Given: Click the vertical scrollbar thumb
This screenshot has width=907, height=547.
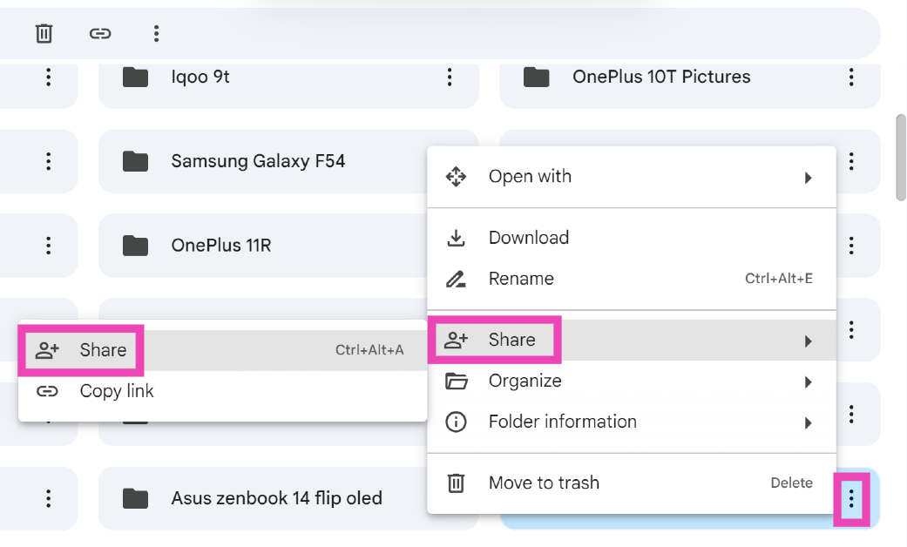Looking at the screenshot, I should coord(901,157).
